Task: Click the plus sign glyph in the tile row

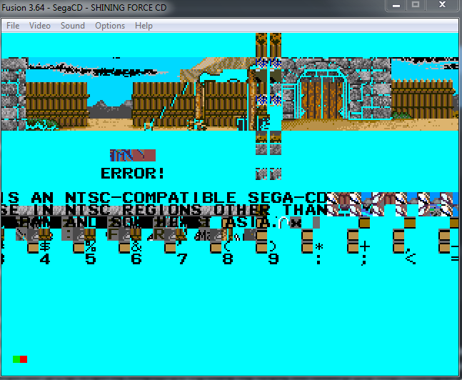Action: pyautogui.click(x=365, y=246)
